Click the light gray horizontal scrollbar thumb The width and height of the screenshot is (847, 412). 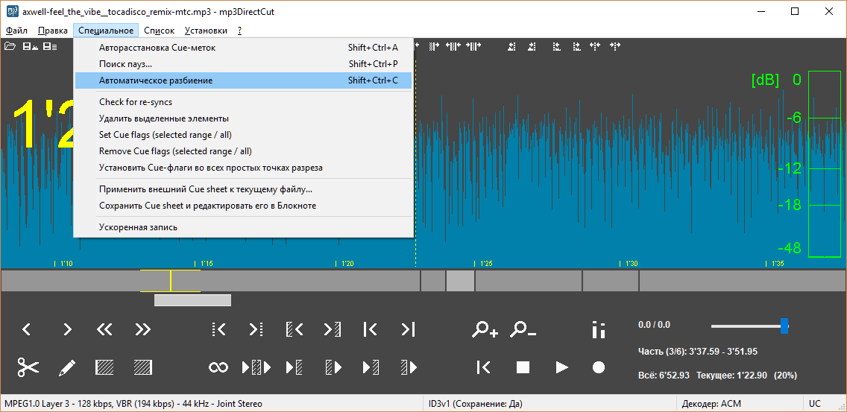[193, 300]
